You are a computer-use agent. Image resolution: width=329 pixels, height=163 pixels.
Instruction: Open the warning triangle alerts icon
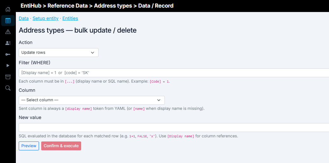coord(8,32)
